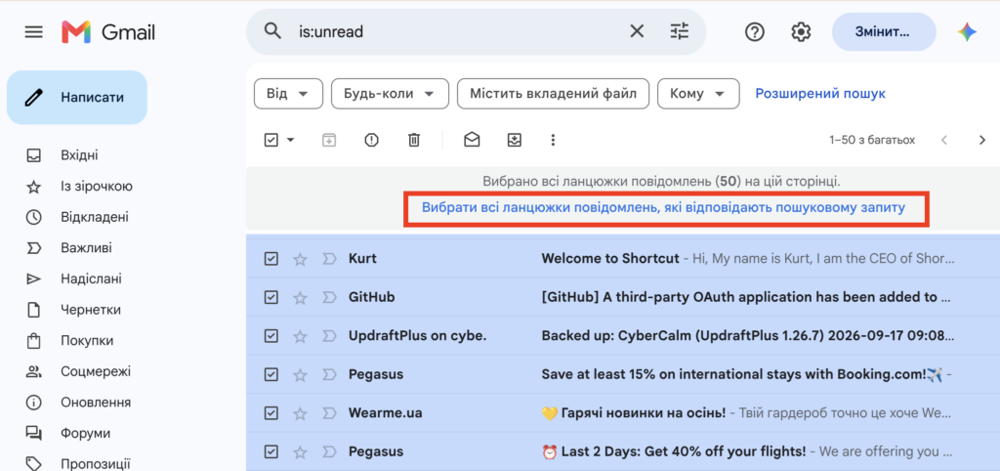Mark Wearme.ua email as important

pyautogui.click(x=329, y=413)
